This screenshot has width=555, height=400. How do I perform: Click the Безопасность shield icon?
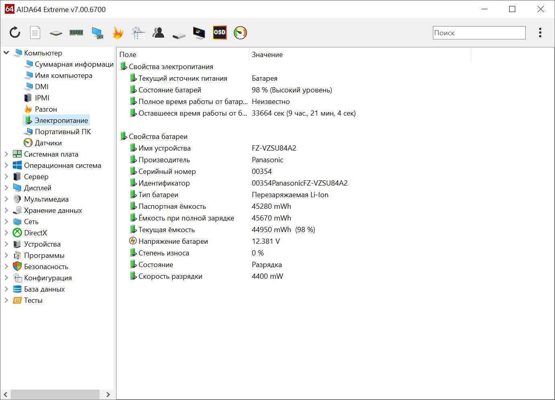(17, 267)
